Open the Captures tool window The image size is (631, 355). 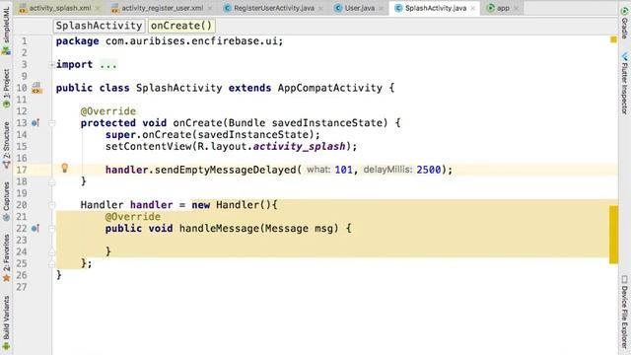6,201
